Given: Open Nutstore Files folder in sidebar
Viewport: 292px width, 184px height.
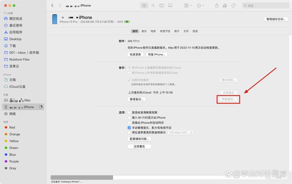Looking at the screenshot, I should 17,59.
